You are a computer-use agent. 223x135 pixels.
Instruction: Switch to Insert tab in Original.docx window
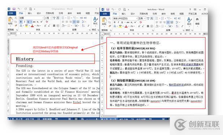tap(30, 13)
